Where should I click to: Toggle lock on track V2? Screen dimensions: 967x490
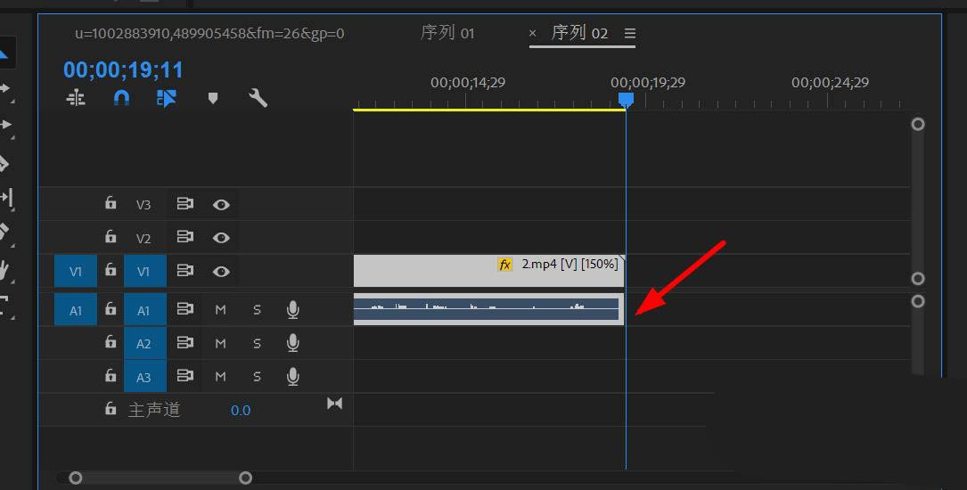pos(111,237)
